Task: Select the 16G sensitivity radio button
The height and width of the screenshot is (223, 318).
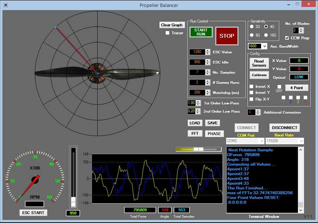Action: coord(266,35)
